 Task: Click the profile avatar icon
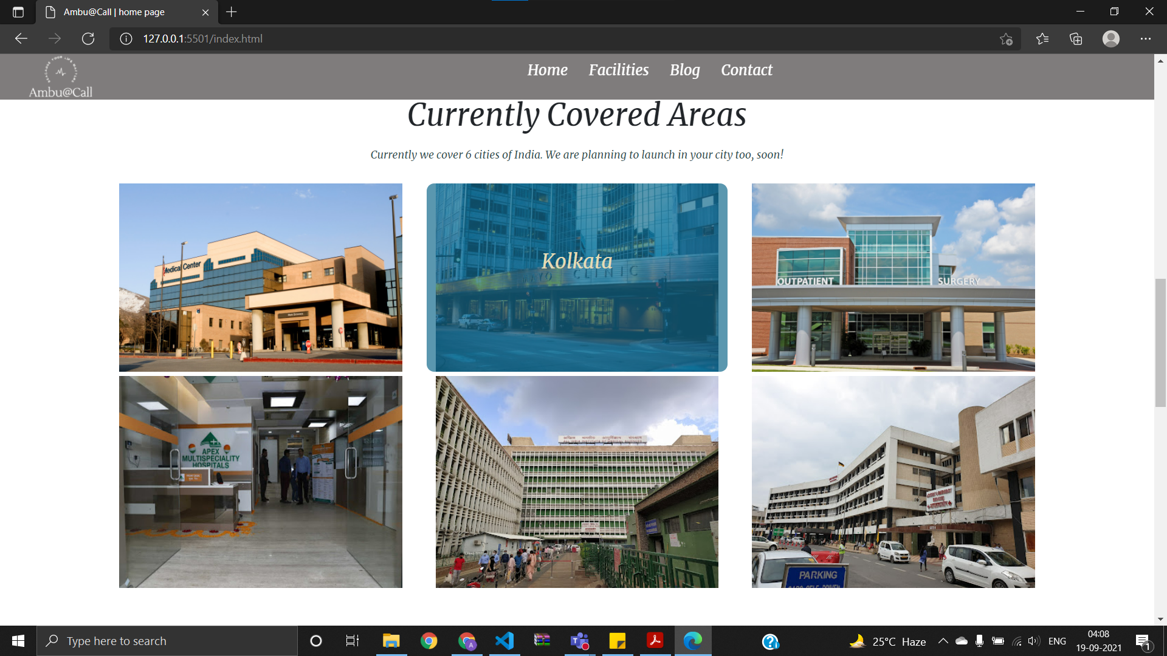click(x=1110, y=39)
